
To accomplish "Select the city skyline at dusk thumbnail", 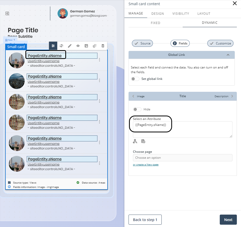I will (17, 81).
